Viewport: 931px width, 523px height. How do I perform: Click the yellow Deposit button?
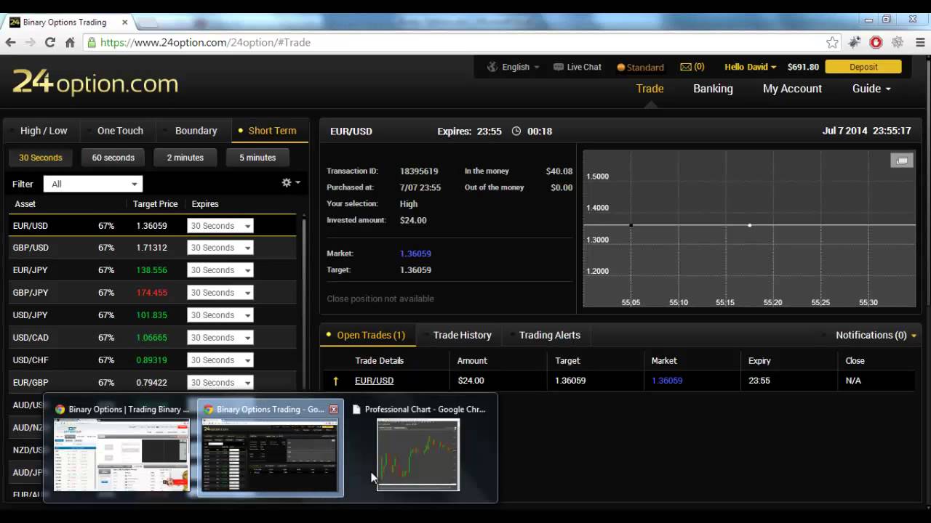863,67
